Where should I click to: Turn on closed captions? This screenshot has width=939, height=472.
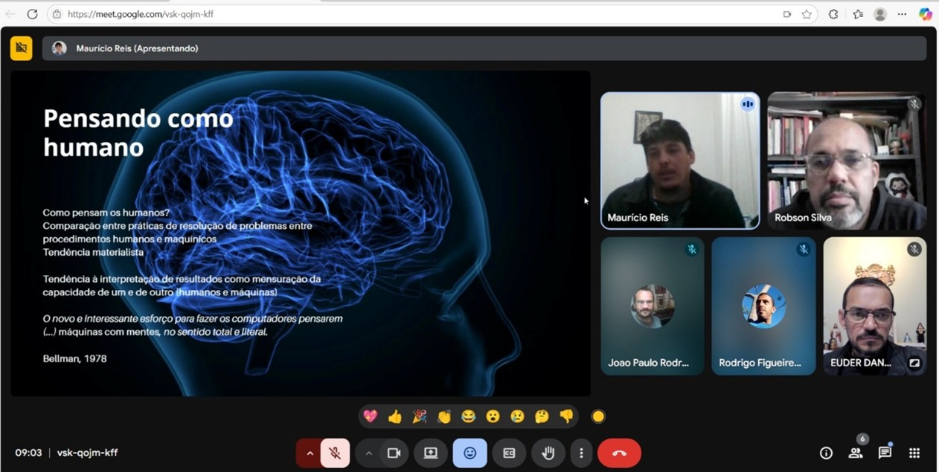(x=509, y=453)
